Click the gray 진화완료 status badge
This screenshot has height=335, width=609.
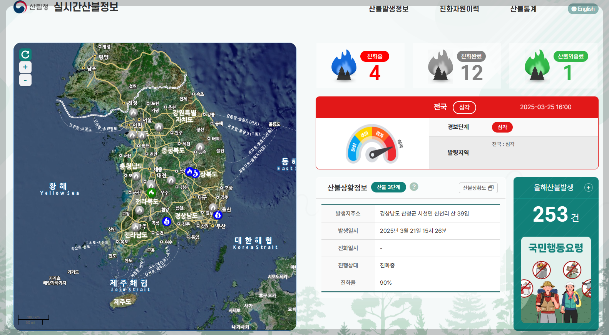(x=471, y=56)
